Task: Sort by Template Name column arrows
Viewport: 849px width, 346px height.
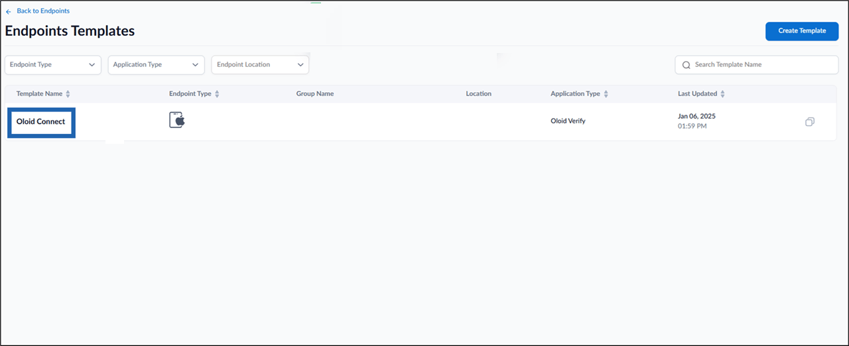Action: pos(68,94)
